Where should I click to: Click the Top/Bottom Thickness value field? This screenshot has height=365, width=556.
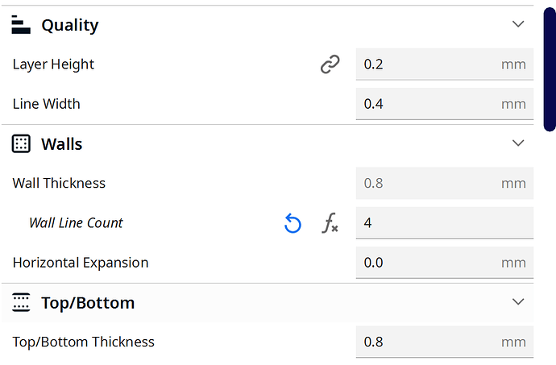click(445, 342)
